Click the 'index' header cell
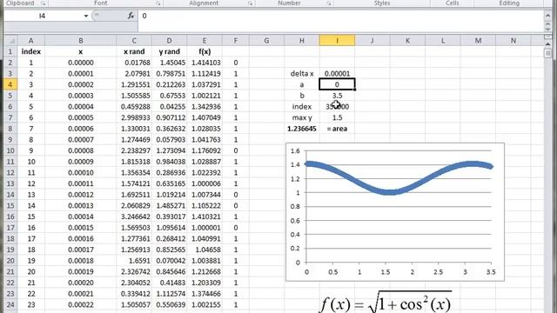 31,51
